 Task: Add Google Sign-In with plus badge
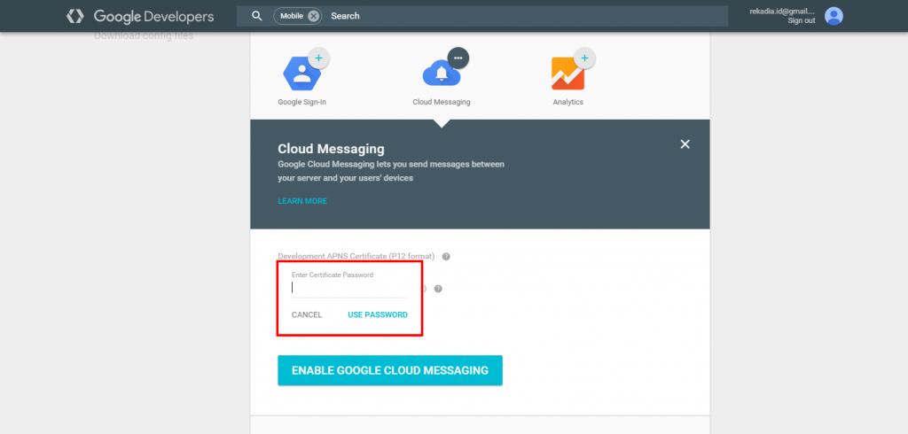coord(318,58)
